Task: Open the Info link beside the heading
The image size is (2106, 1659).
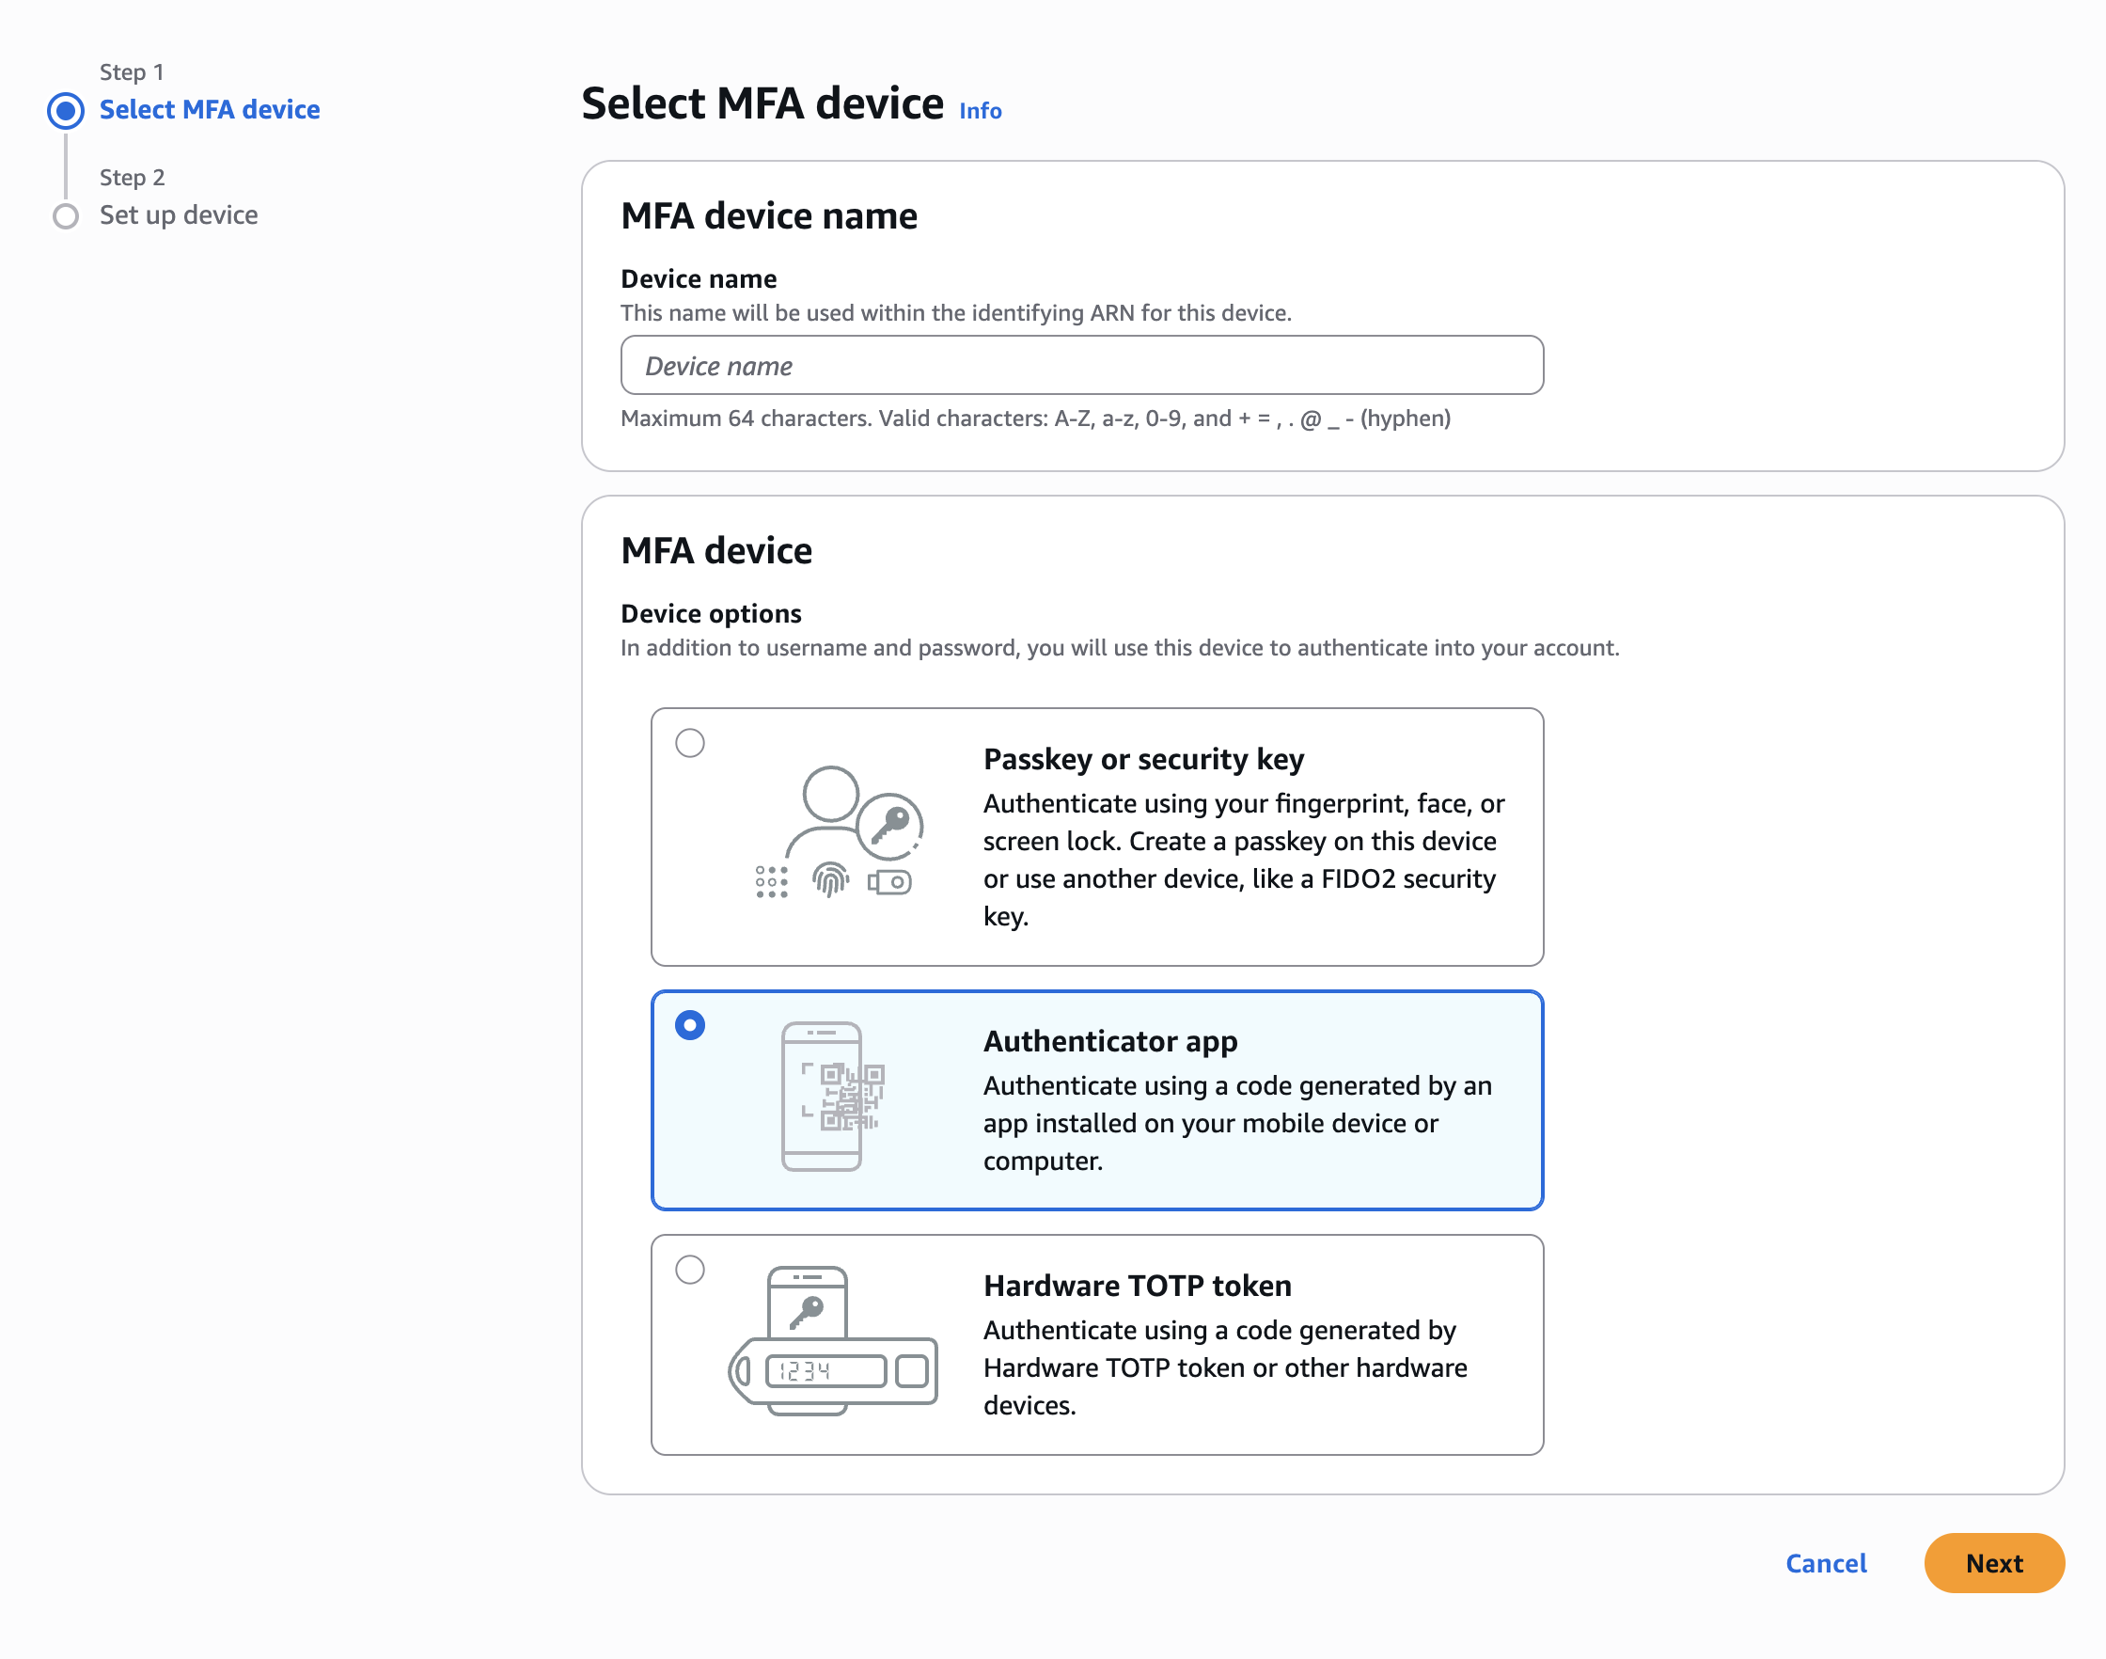Action: pos(980,111)
